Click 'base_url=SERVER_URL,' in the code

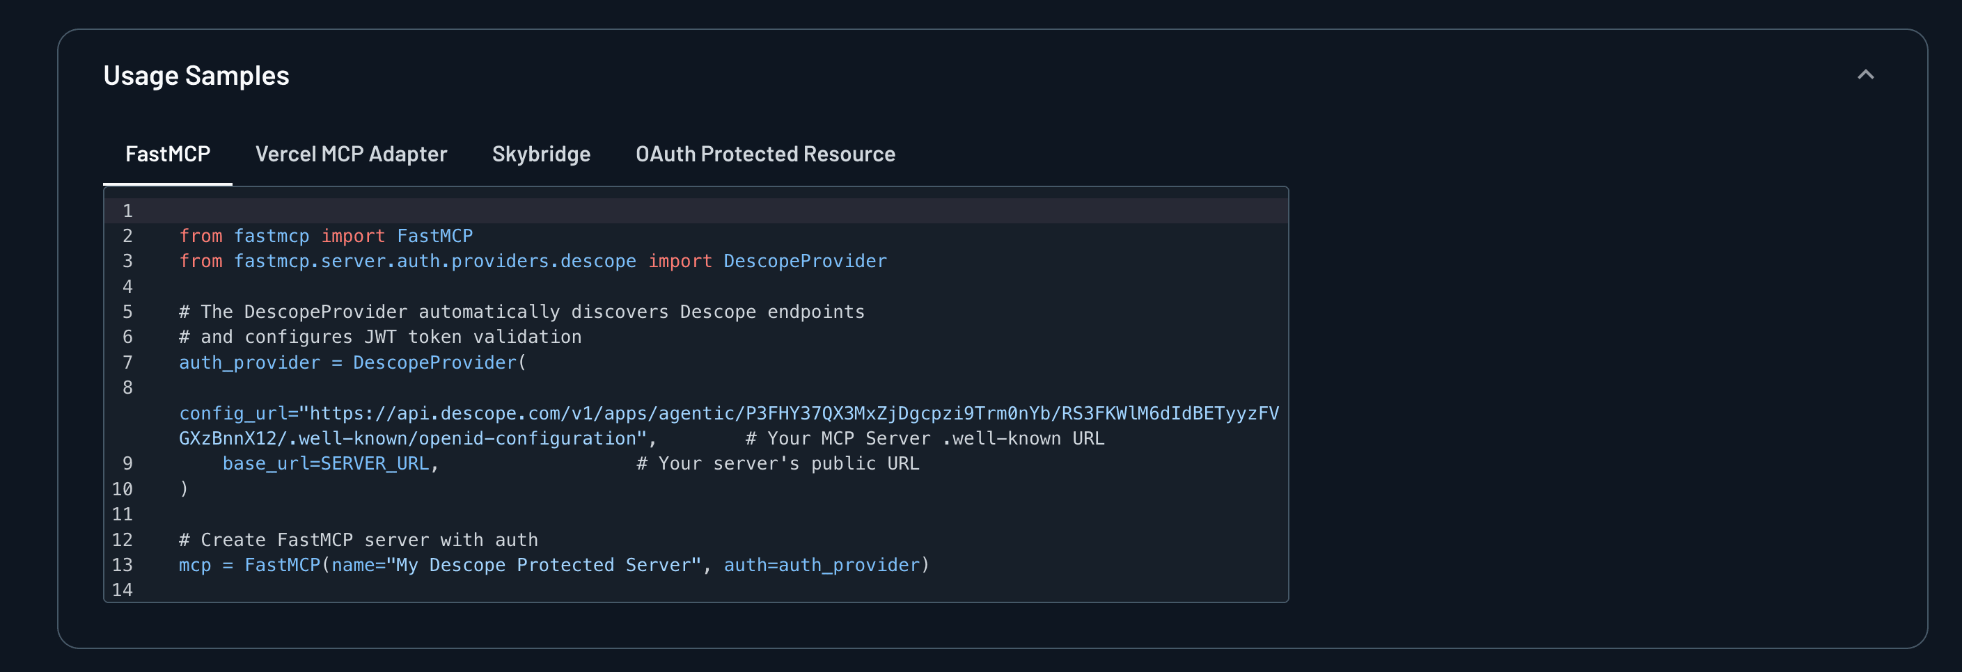(x=331, y=463)
